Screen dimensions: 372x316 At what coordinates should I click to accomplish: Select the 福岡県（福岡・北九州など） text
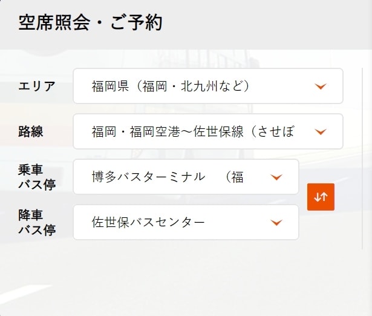click(171, 86)
